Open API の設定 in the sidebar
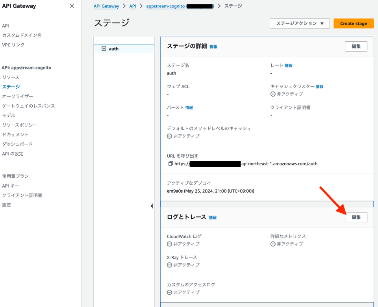Screen dimensions: 378x307 point(13,154)
